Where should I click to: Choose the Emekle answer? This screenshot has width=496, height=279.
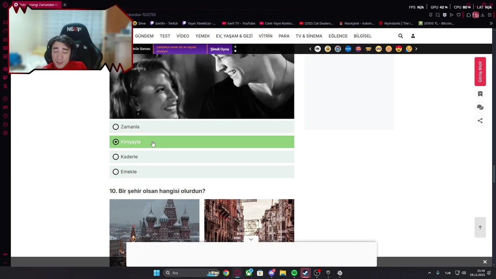201,172
